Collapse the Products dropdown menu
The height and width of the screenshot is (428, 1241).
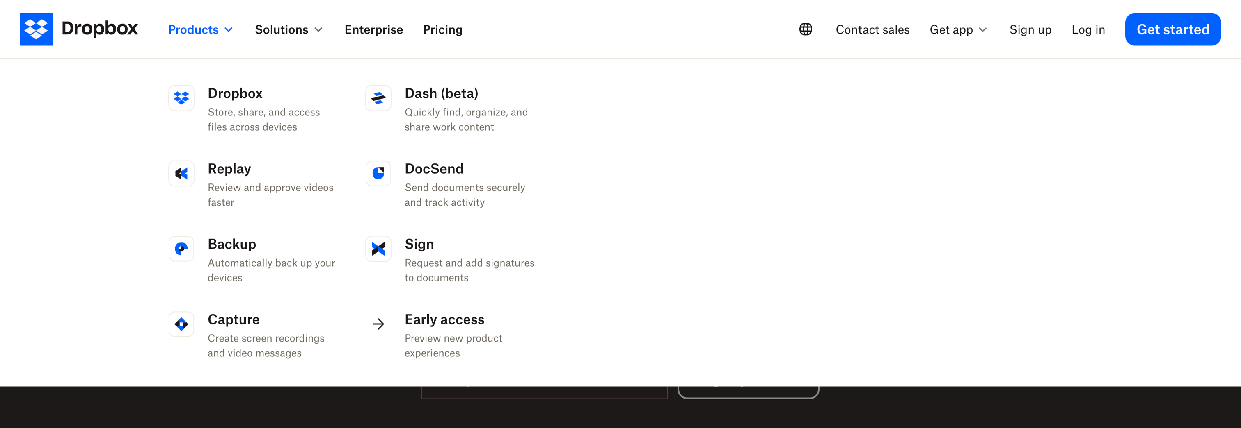click(x=200, y=30)
